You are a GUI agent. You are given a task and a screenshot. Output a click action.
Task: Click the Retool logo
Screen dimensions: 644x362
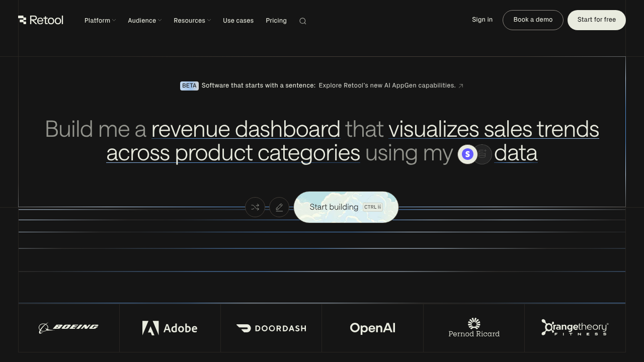click(x=41, y=20)
